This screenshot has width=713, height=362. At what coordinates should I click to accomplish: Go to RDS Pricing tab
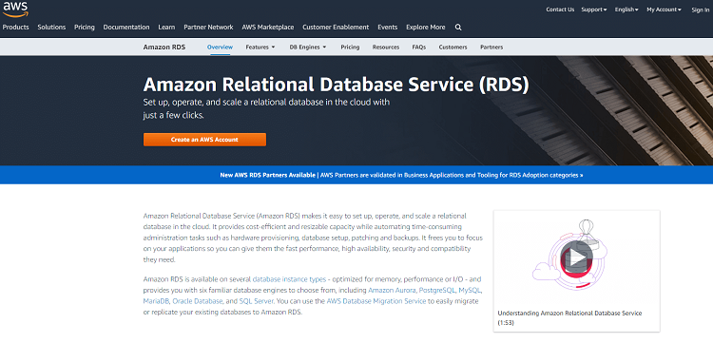point(350,47)
